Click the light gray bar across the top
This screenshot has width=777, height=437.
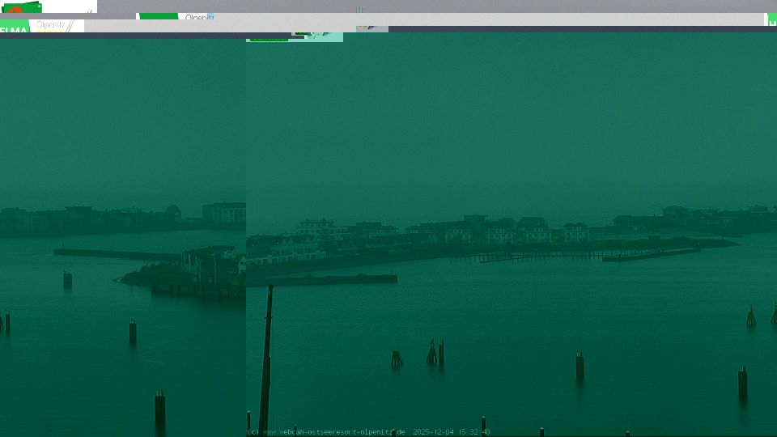[x=486, y=19]
